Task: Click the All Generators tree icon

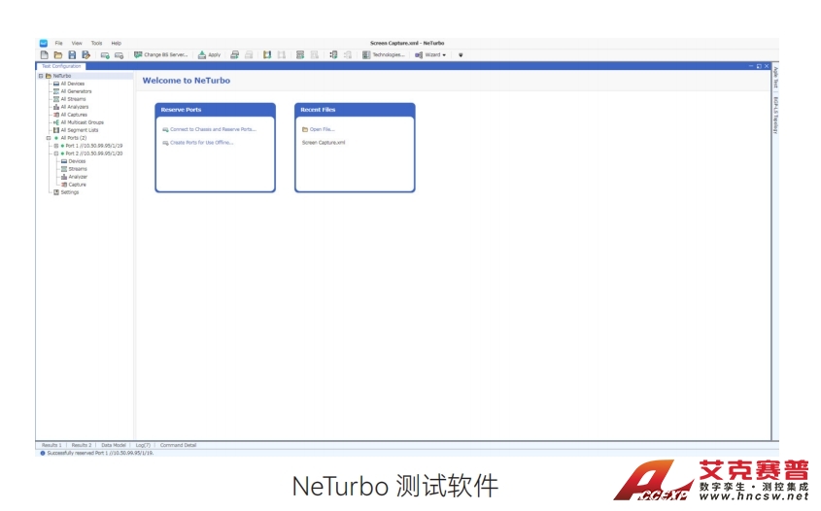Action: 56,91
